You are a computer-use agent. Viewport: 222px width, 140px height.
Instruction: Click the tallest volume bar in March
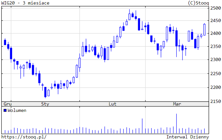tap(176, 124)
